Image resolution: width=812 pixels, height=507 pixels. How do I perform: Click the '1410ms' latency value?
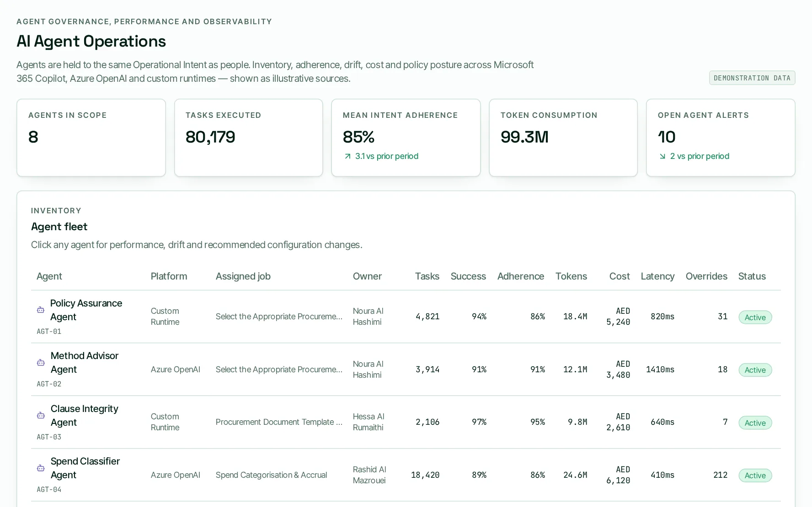click(x=660, y=370)
